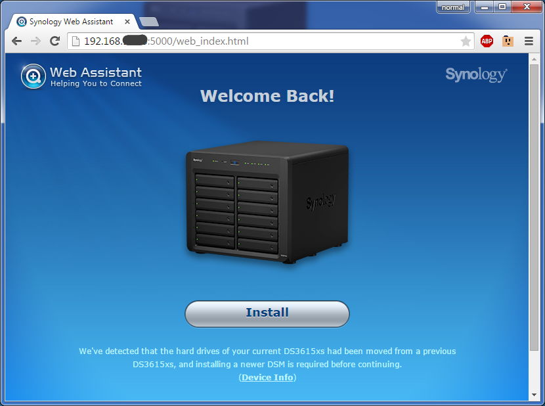Bookmark this page with the star icon
The height and width of the screenshot is (406, 545).
[466, 41]
